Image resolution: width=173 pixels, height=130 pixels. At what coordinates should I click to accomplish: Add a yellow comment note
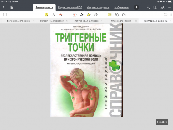tap(110, 15)
